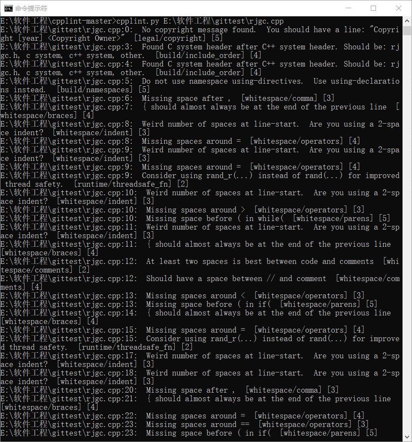
Task: Click 'Do not use namespace using-directives' text
Action: (222, 81)
